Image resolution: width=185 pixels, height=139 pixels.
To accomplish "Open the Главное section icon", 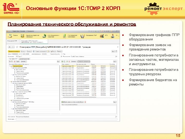I will tap(10, 36).
